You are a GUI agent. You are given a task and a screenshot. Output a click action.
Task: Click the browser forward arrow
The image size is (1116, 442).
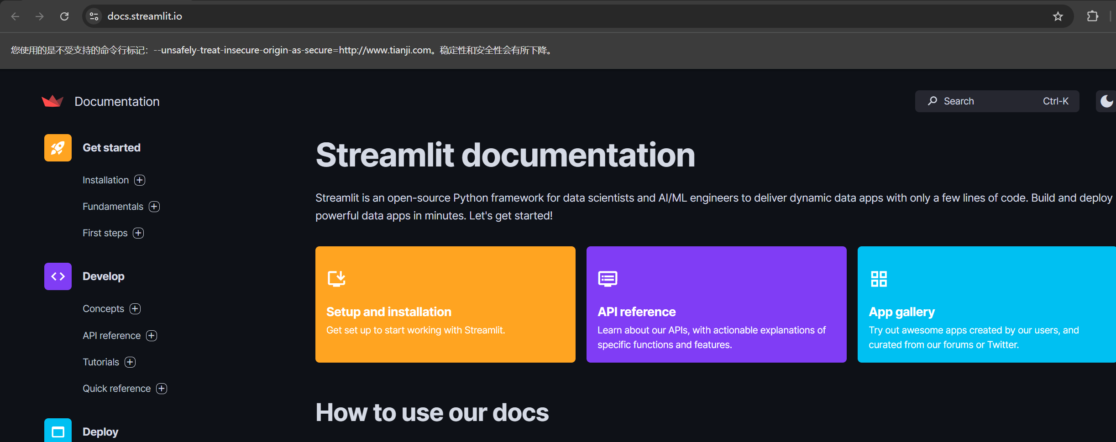point(40,16)
